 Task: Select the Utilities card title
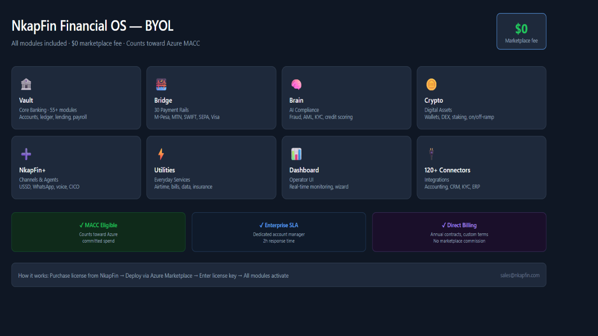pos(164,170)
